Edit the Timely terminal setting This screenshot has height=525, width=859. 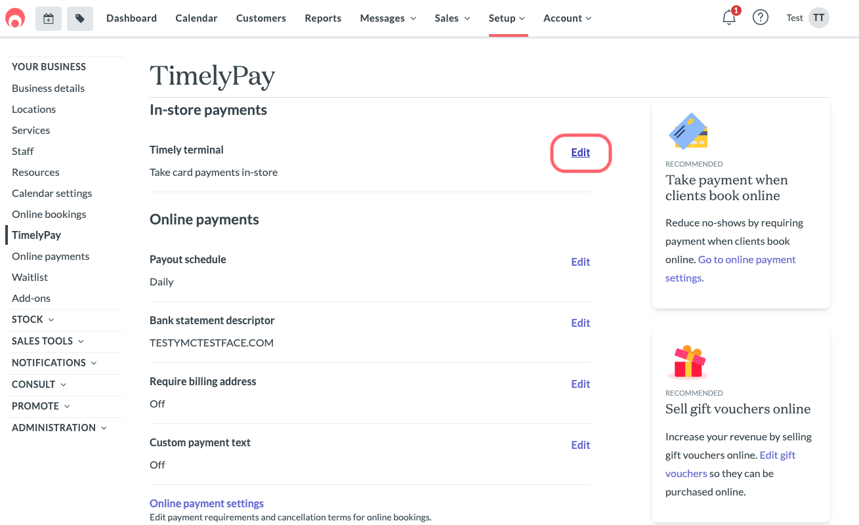581,152
